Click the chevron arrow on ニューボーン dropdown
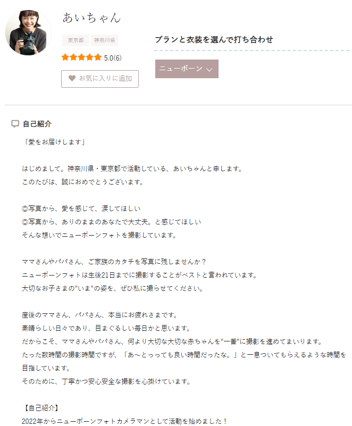This screenshot has height=426, width=352. pos(209,70)
